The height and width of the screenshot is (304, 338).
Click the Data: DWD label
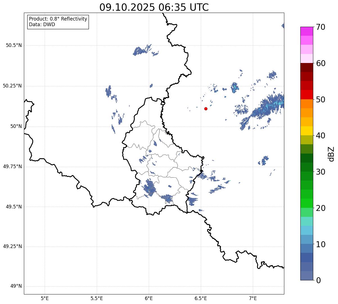[42, 24]
